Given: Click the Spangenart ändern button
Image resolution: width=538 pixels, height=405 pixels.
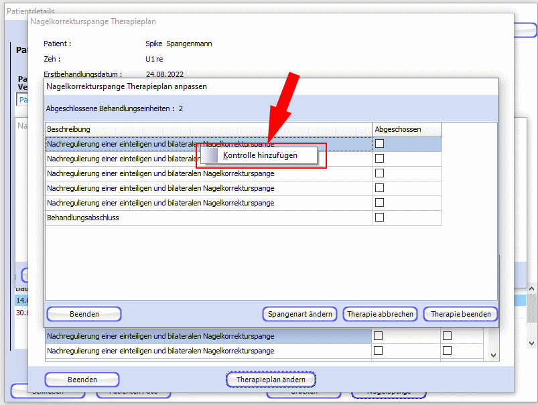Looking at the screenshot, I should pyautogui.click(x=299, y=314).
